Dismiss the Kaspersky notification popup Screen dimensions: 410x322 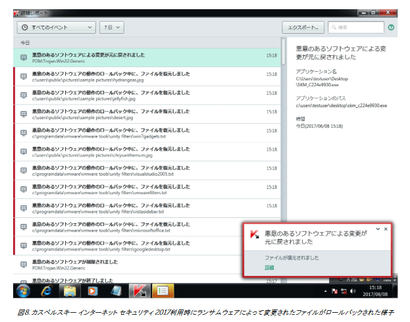click(386, 229)
